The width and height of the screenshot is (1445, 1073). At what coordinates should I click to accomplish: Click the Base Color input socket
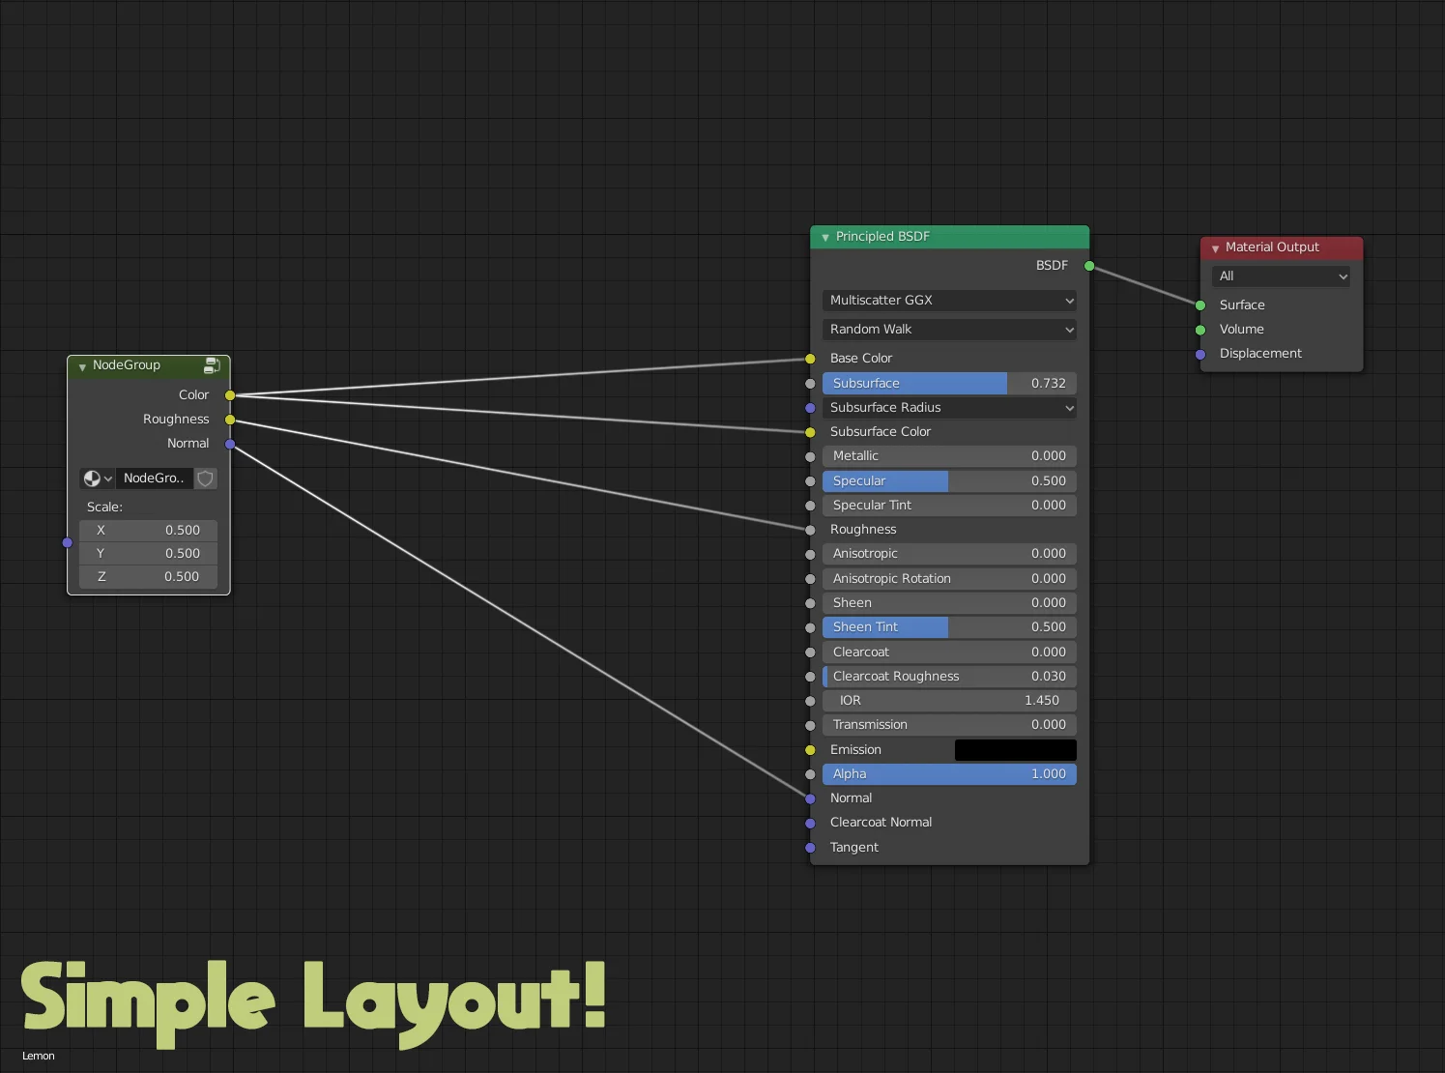[x=808, y=359]
